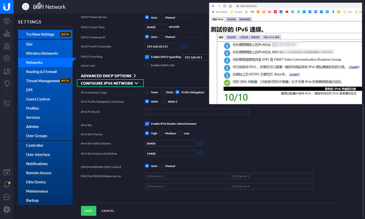
Task: Click the browser home button
Action: click(x=230, y=6)
